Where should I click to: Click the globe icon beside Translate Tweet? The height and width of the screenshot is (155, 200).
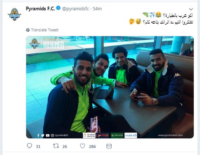pyautogui.click(x=28, y=30)
